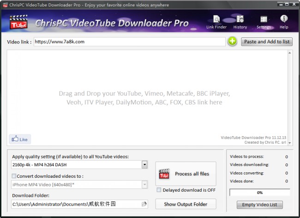Click Paste and Add to list
This screenshot has height=218, width=300.
[x=267, y=42]
